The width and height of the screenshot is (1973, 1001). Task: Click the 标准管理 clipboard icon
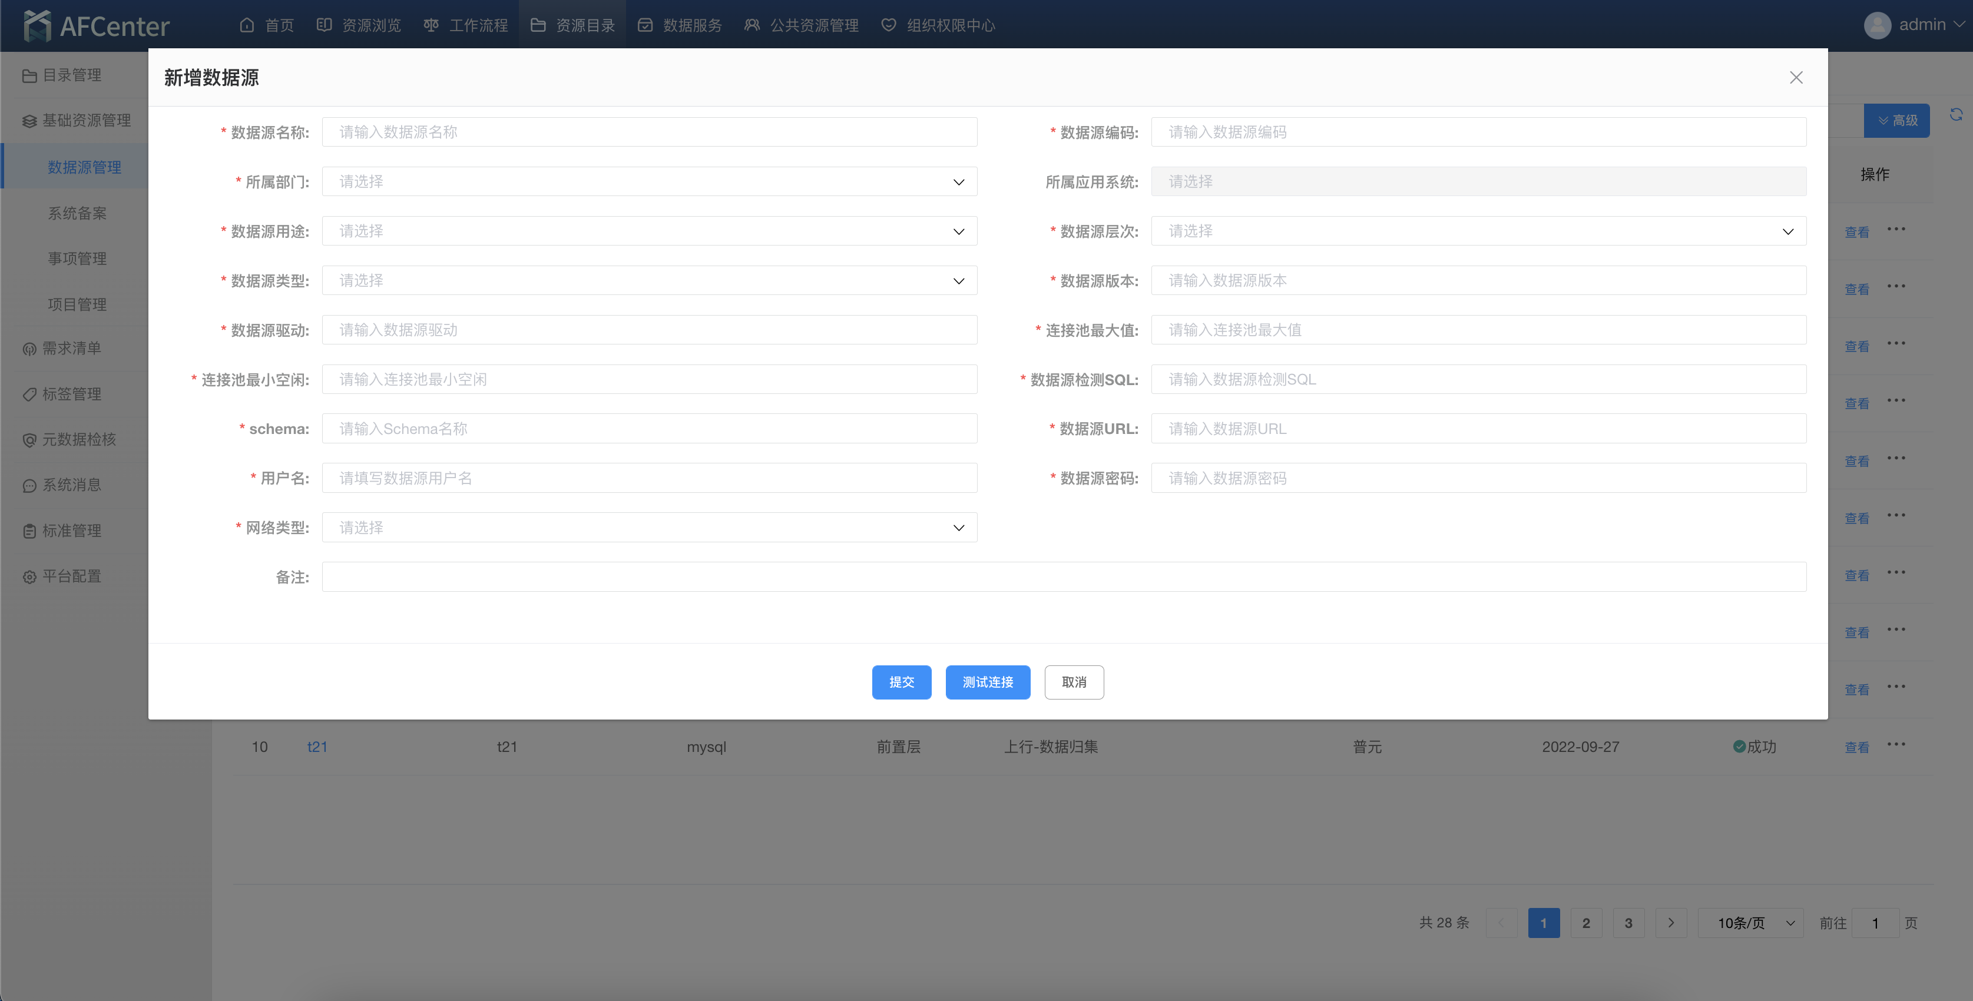[x=30, y=531]
